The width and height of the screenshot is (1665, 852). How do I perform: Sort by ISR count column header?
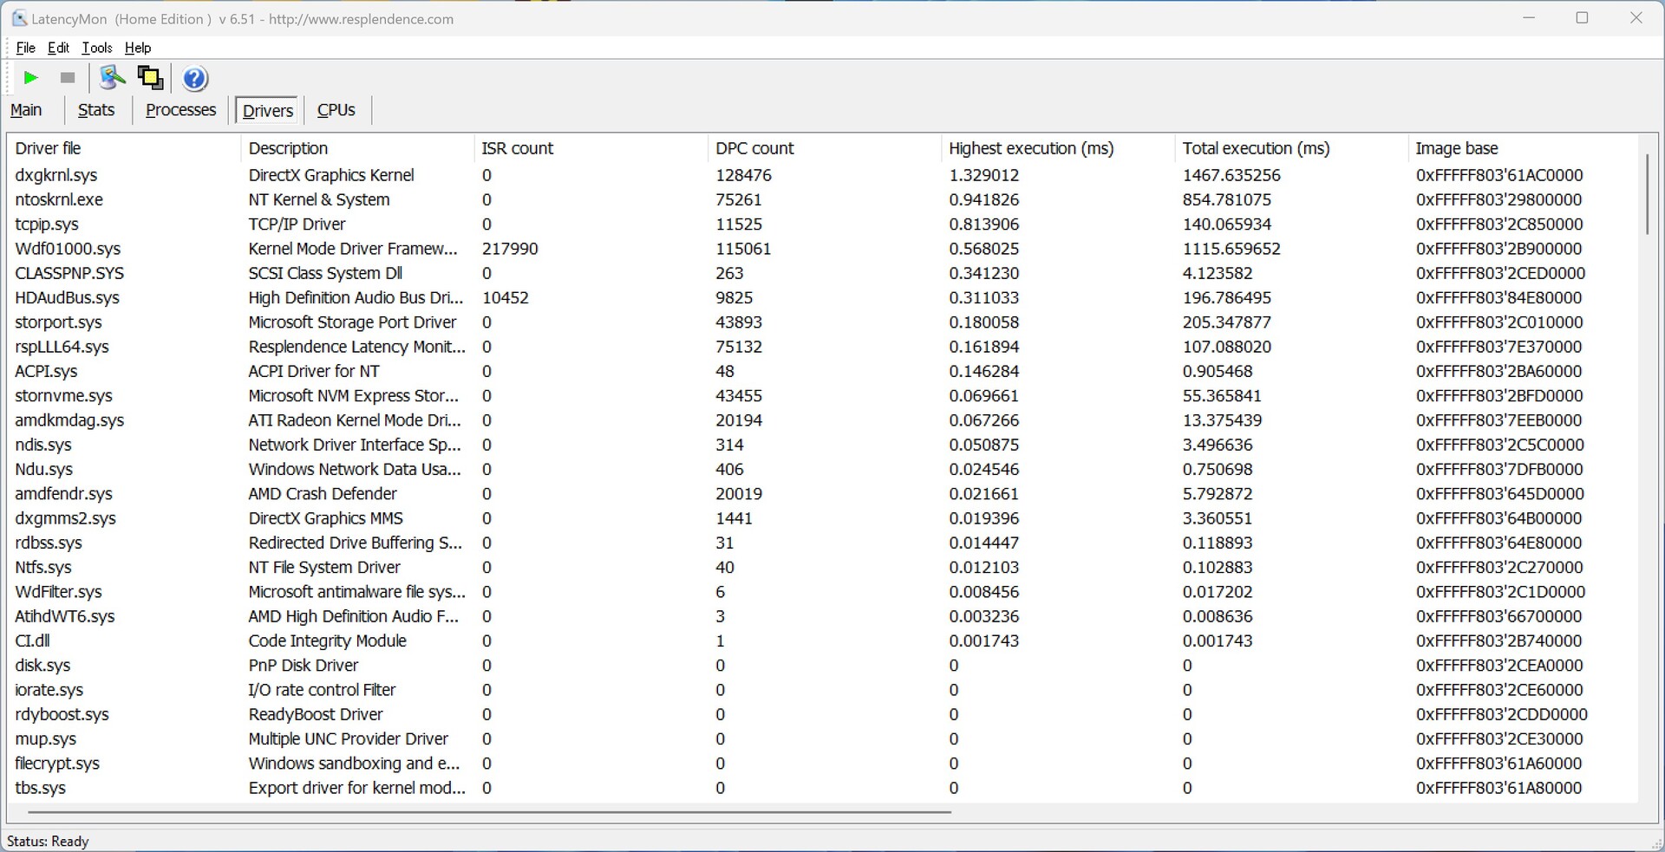pos(591,148)
